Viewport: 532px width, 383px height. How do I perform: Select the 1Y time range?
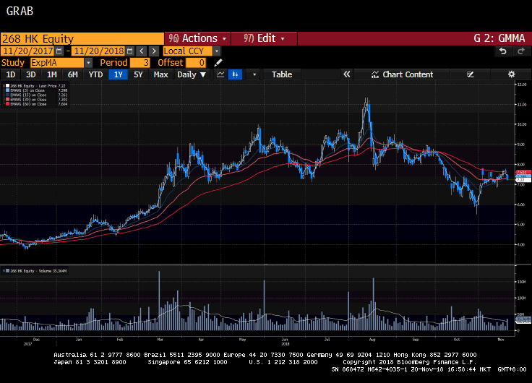[118, 74]
